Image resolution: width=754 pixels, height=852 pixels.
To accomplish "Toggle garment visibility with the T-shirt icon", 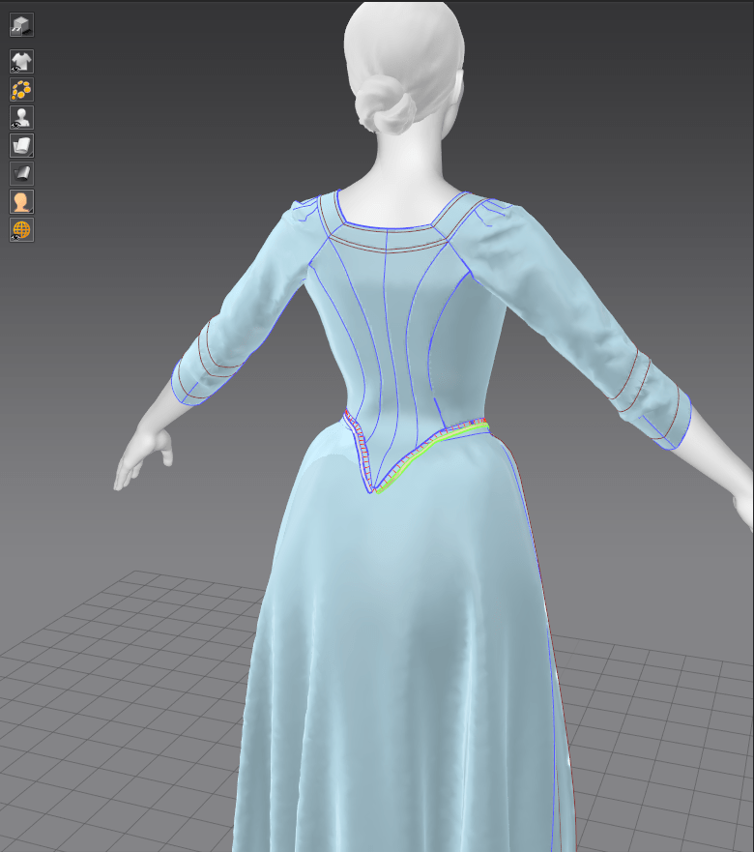I will tap(21, 62).
